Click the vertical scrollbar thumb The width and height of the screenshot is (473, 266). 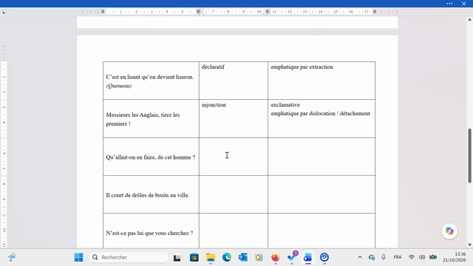(x=470, y=156)
